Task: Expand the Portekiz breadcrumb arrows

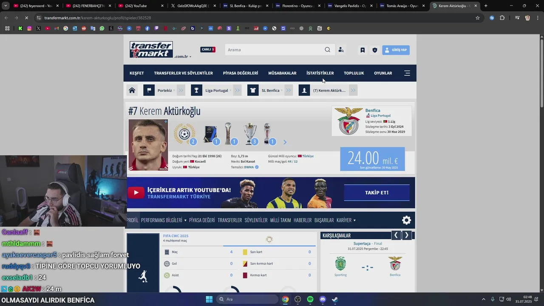Action: pos(181,90)
